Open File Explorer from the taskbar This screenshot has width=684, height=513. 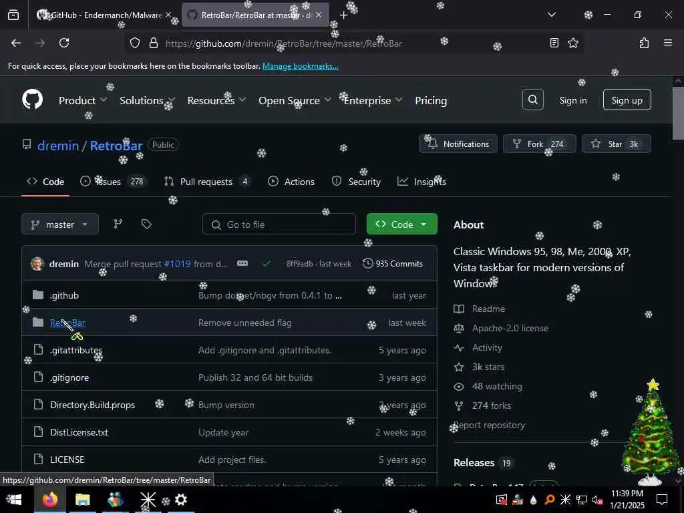82,500
